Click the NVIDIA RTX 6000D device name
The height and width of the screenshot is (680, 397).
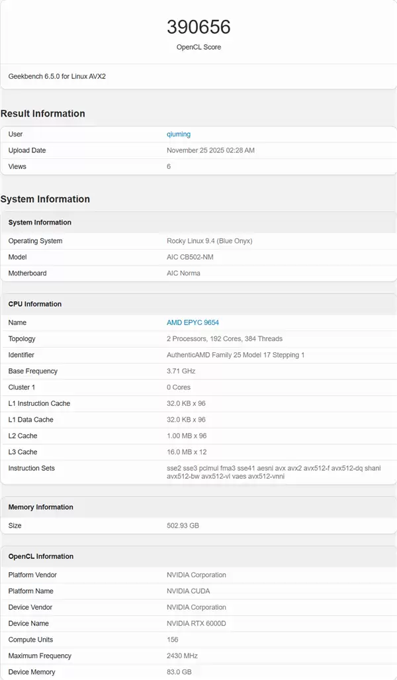click(x=196, y=623)
